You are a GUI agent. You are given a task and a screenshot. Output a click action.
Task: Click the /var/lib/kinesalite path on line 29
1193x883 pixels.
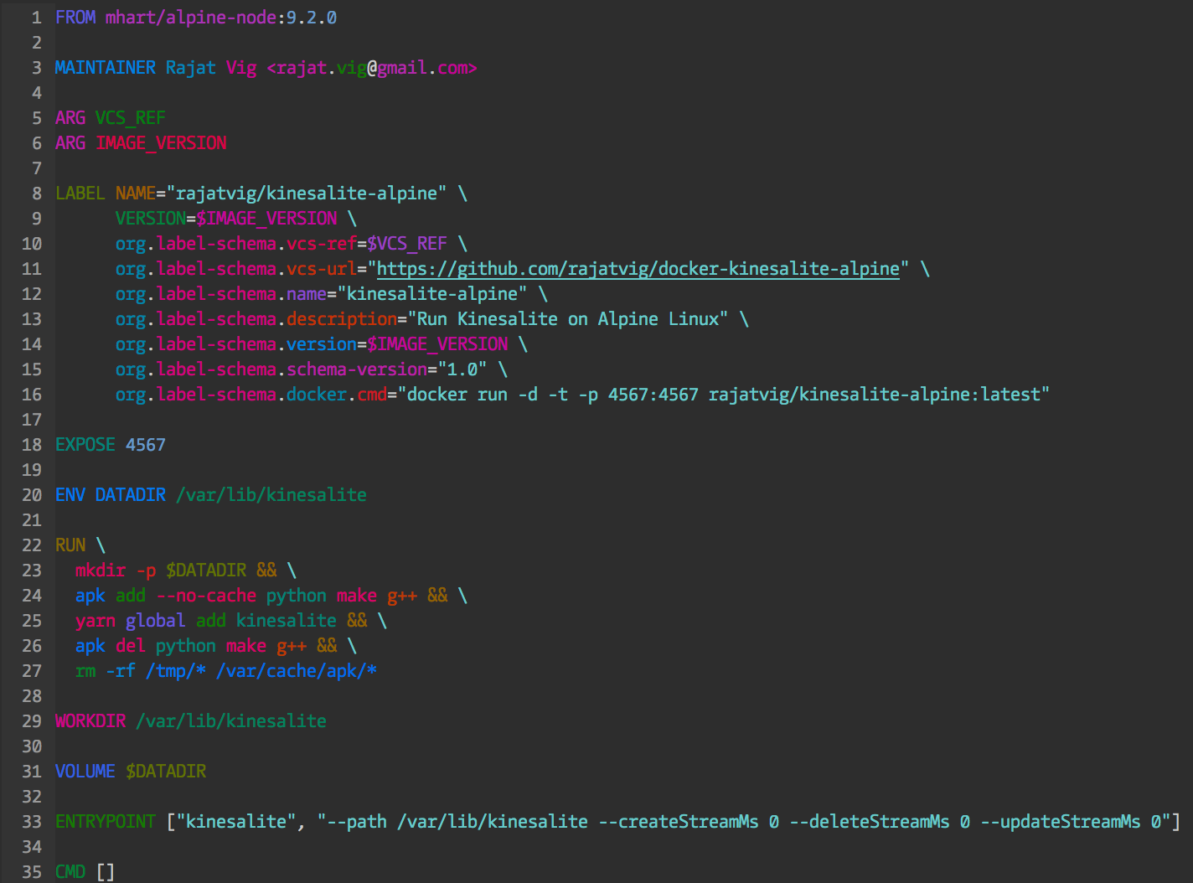[231, 721]
